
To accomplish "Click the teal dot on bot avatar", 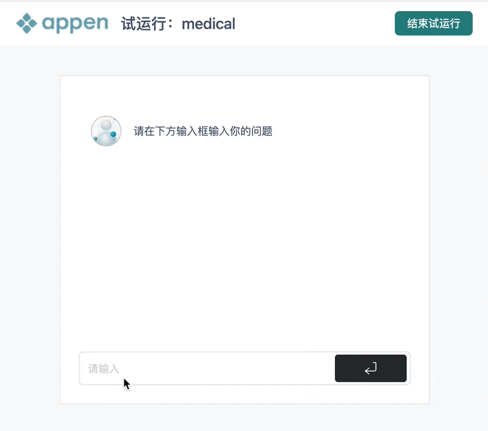I will (113, 134).
